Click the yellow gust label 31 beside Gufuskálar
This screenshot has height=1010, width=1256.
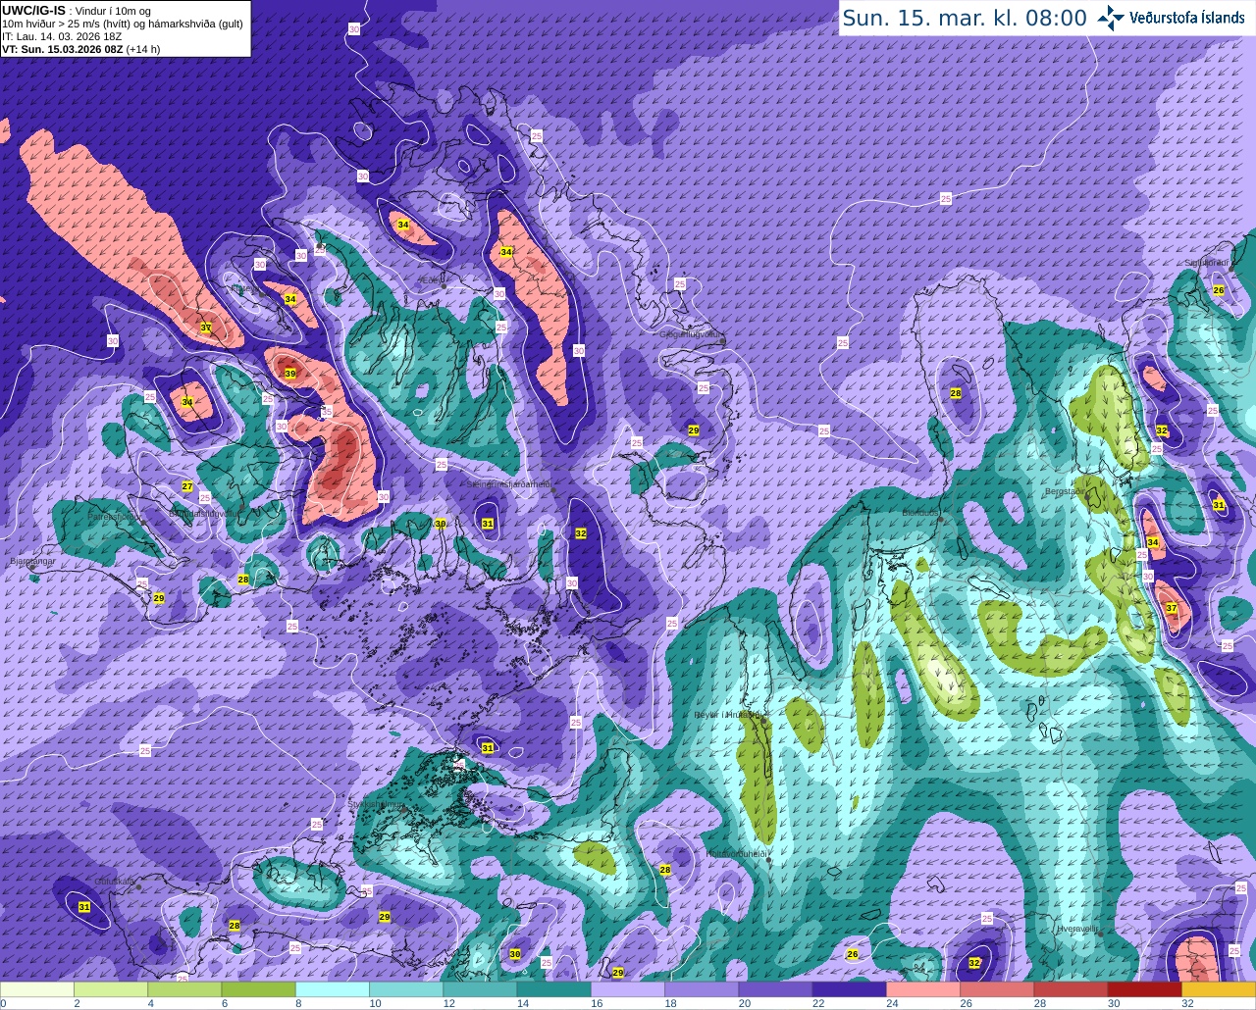84,907
